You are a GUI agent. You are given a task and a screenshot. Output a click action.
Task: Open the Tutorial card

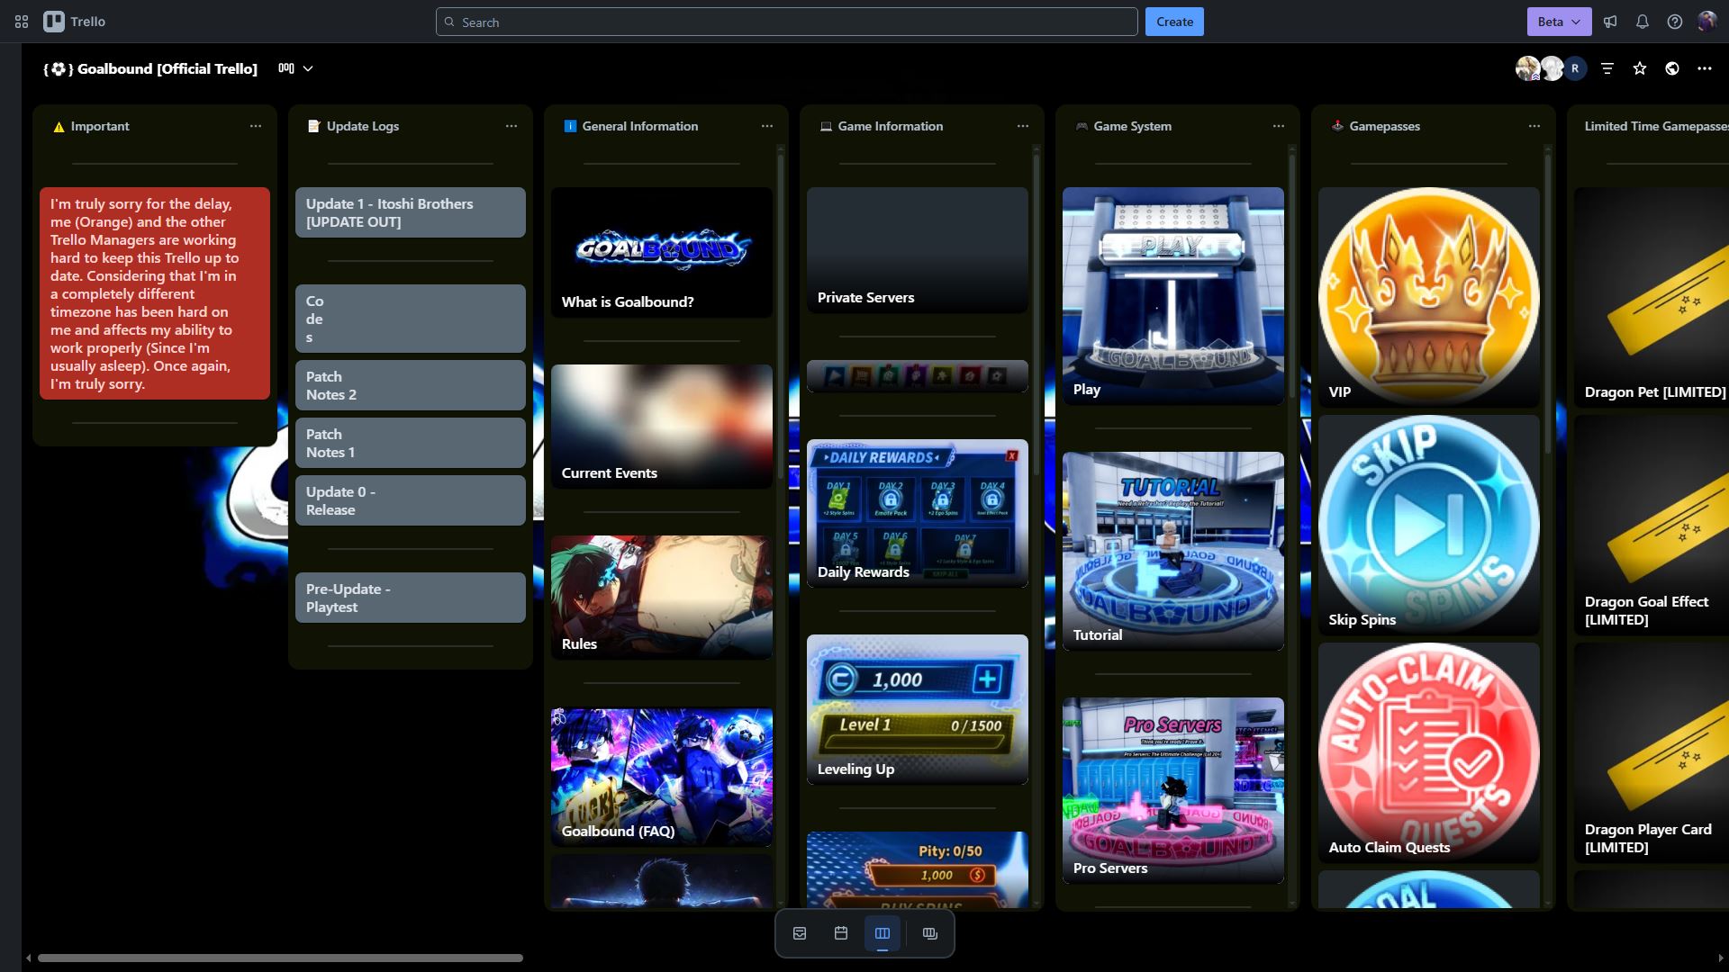pos(1173,551)
